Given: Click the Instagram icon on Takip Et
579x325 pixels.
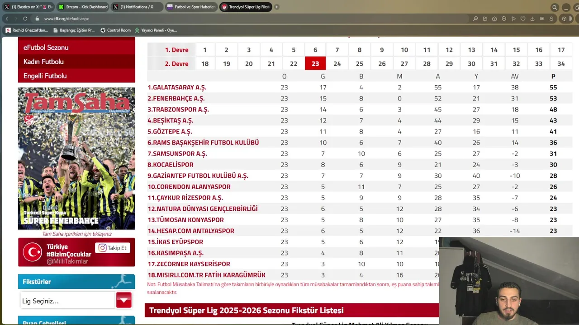Looking at the screenshot, I should click(x=103, y=248).
